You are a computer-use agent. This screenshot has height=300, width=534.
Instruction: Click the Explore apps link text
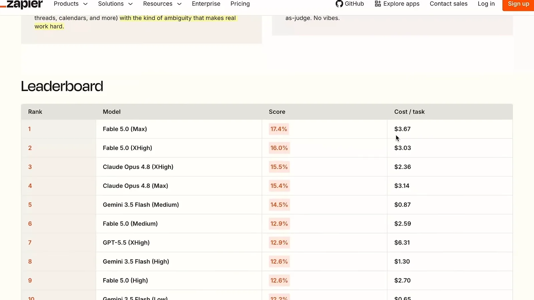point(401,4)
